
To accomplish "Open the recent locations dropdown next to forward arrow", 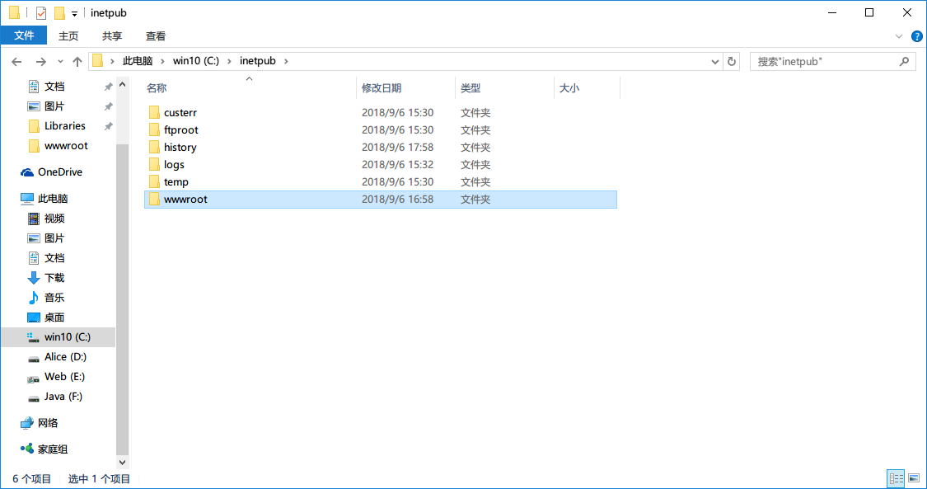I will pos(59,61).
